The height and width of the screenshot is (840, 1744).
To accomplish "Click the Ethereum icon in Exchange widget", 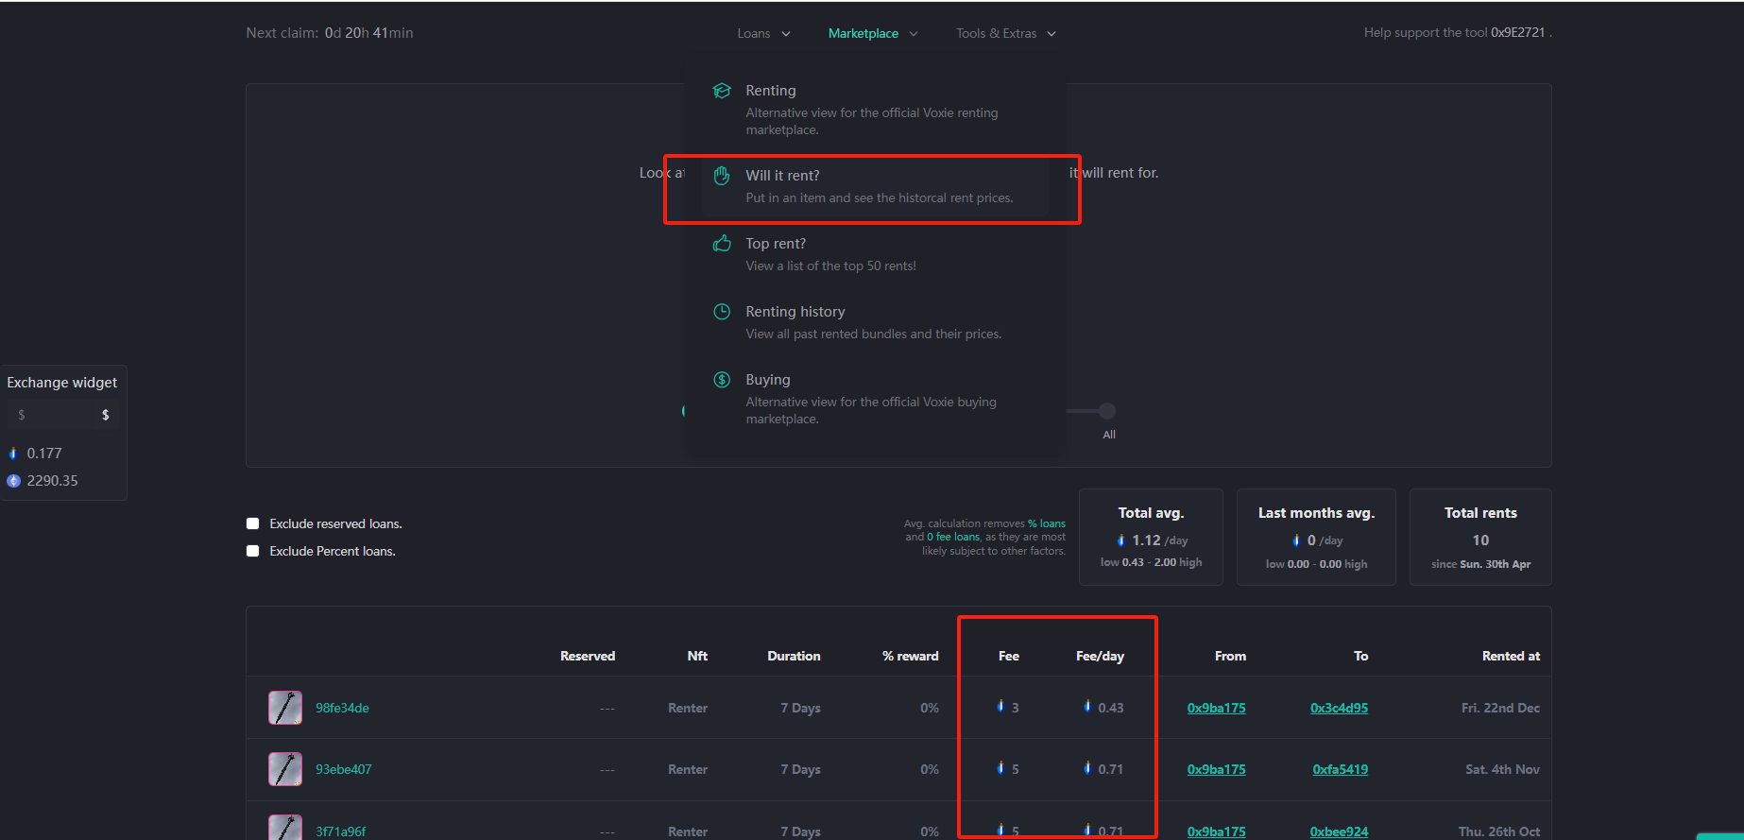I will pos(13,481).
